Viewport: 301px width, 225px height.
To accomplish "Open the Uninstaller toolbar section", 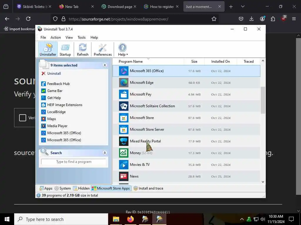I will [48, 49].
